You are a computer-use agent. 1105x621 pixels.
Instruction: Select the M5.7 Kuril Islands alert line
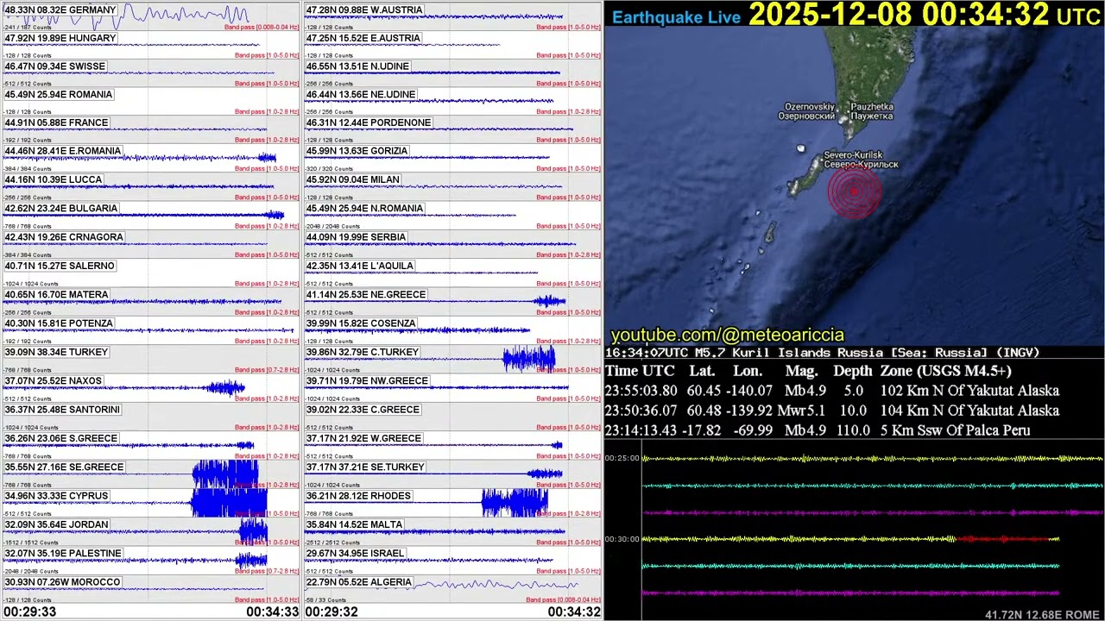[x=823, y=353]
